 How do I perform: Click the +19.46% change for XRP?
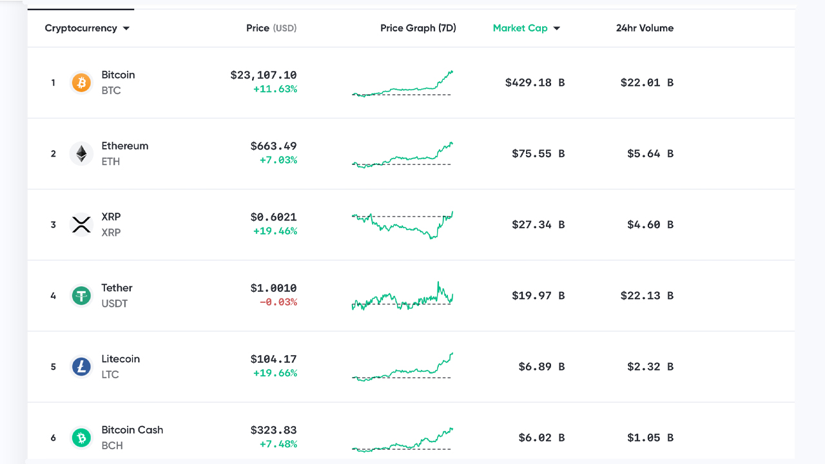tap(275, 231)
